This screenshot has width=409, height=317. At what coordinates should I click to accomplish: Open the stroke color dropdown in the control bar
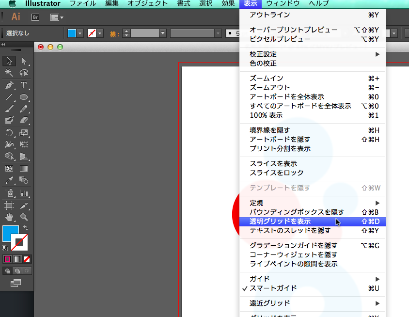pyautogui.click(x=99, y=34)
